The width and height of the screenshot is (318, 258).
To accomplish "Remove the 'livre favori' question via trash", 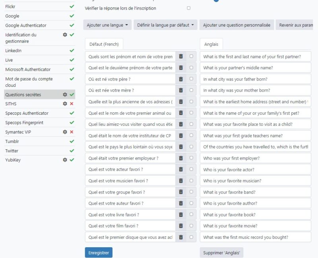I will (181, 215).
